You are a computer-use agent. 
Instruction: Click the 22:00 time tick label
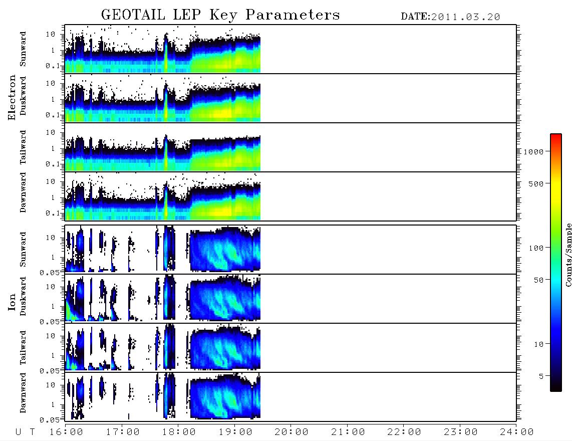coord(404,432)
